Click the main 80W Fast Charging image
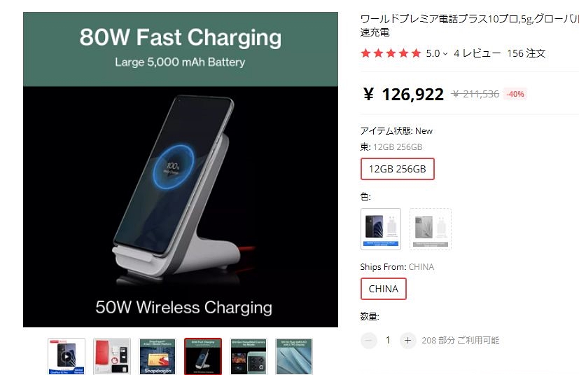The image size is (579, 375). coord(181,170)
